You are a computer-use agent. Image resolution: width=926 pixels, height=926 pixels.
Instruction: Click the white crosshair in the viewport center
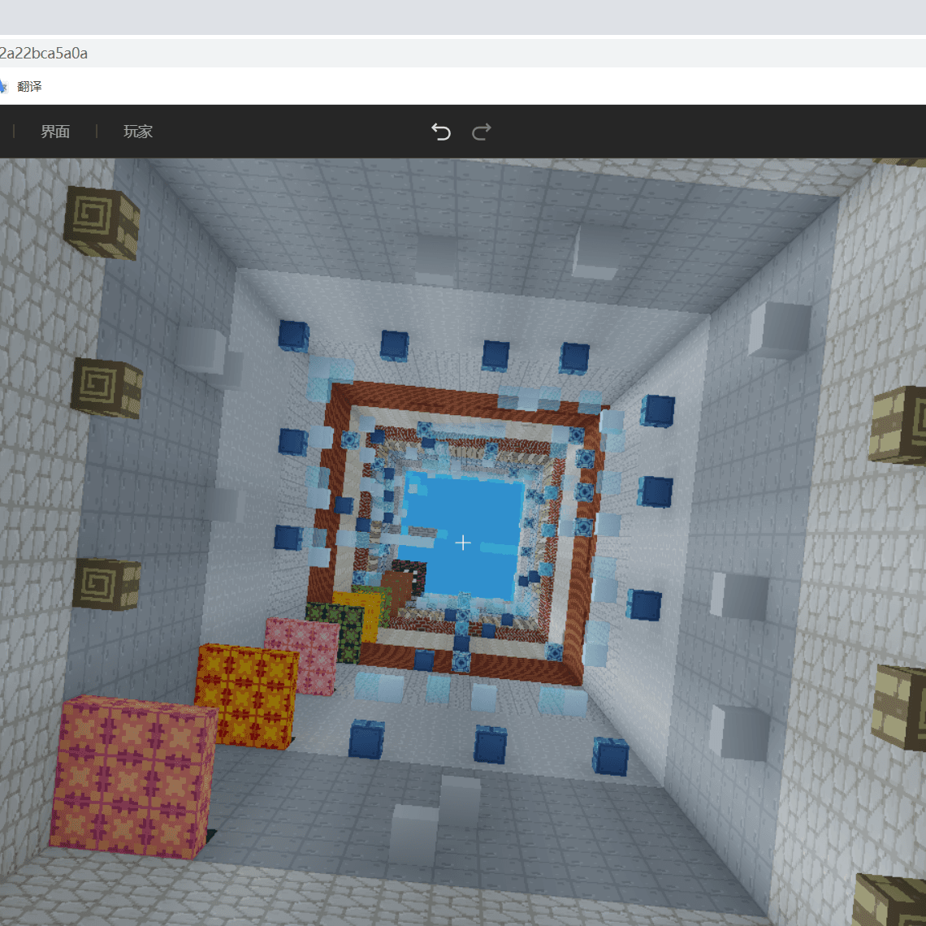pos(463,543)
